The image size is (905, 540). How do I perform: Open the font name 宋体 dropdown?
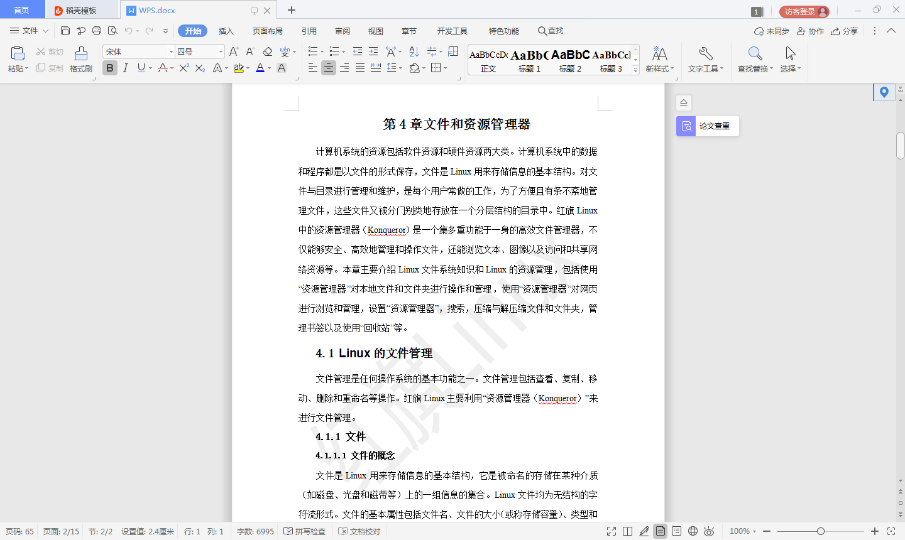pos(171,51)
